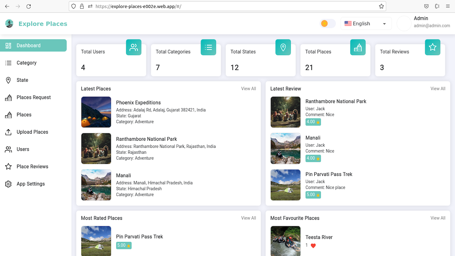Click the shield tracking protection icon

pos(73,6)
